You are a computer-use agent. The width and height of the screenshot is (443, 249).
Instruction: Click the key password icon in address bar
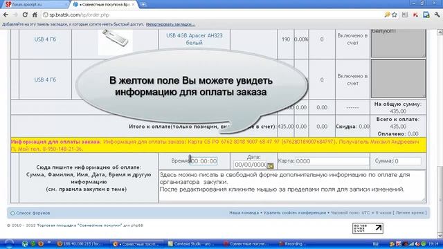click(x=387, y=15)
